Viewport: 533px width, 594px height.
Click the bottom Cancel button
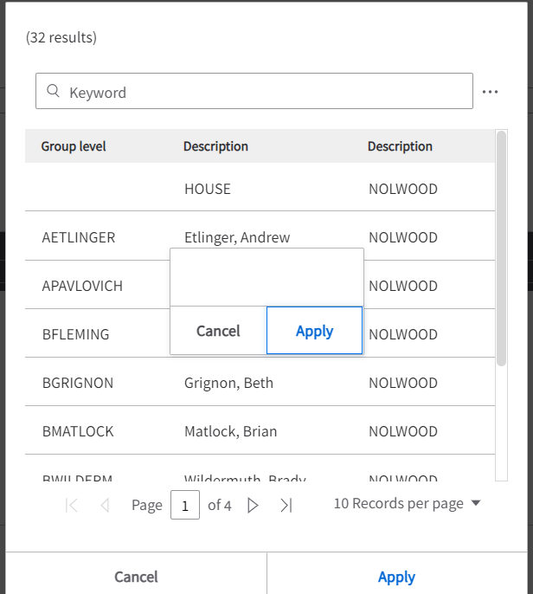[x=137, y=577]
